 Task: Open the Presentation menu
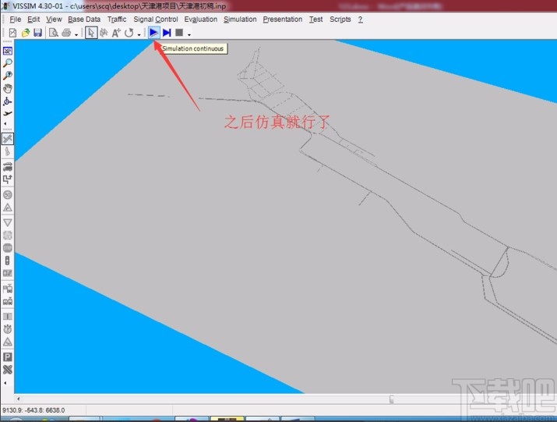coord(283,20)
